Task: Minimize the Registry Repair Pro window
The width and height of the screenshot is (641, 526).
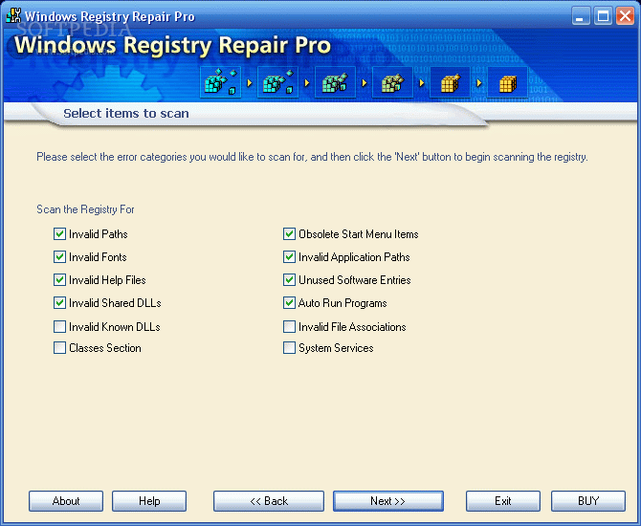Action: coord(581,16)
